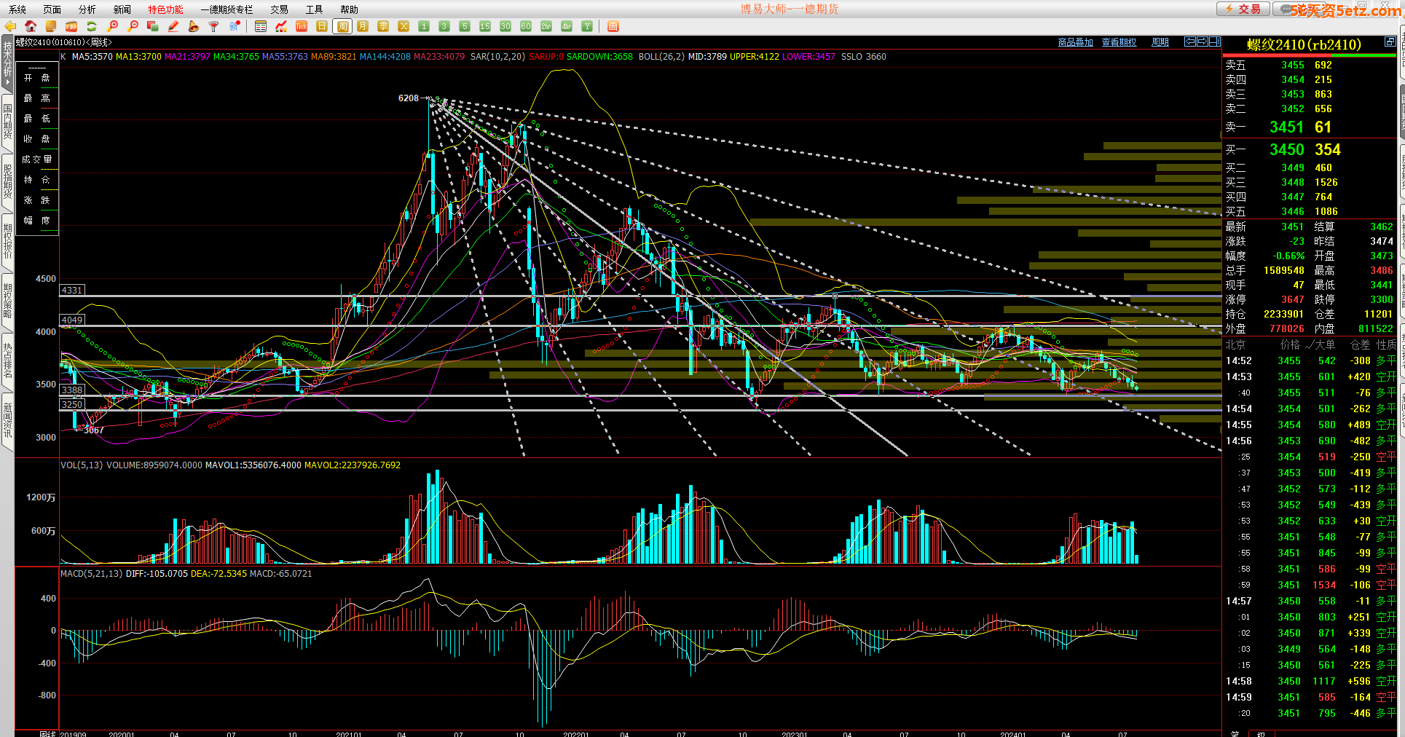Viewport: 1405px width, 737px height.
Task: Switch to the 国内期货 side tab
Action: [x=7, y=121]
